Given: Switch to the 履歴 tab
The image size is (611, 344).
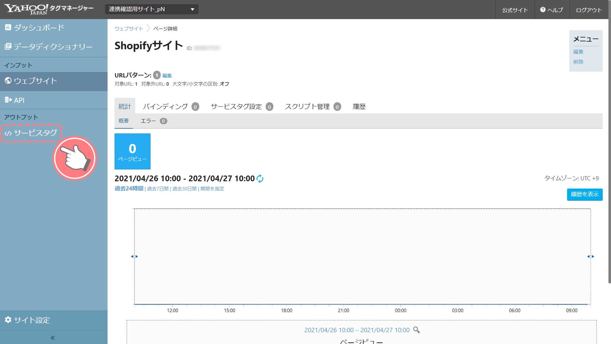Looking at the screenshot, I should [359, 107].
